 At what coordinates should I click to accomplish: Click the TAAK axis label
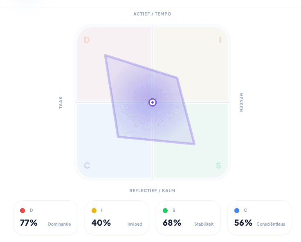pyautogui.click(x=61, y=102)
